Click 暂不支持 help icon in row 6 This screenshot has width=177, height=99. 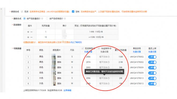[x=109, y=83]
